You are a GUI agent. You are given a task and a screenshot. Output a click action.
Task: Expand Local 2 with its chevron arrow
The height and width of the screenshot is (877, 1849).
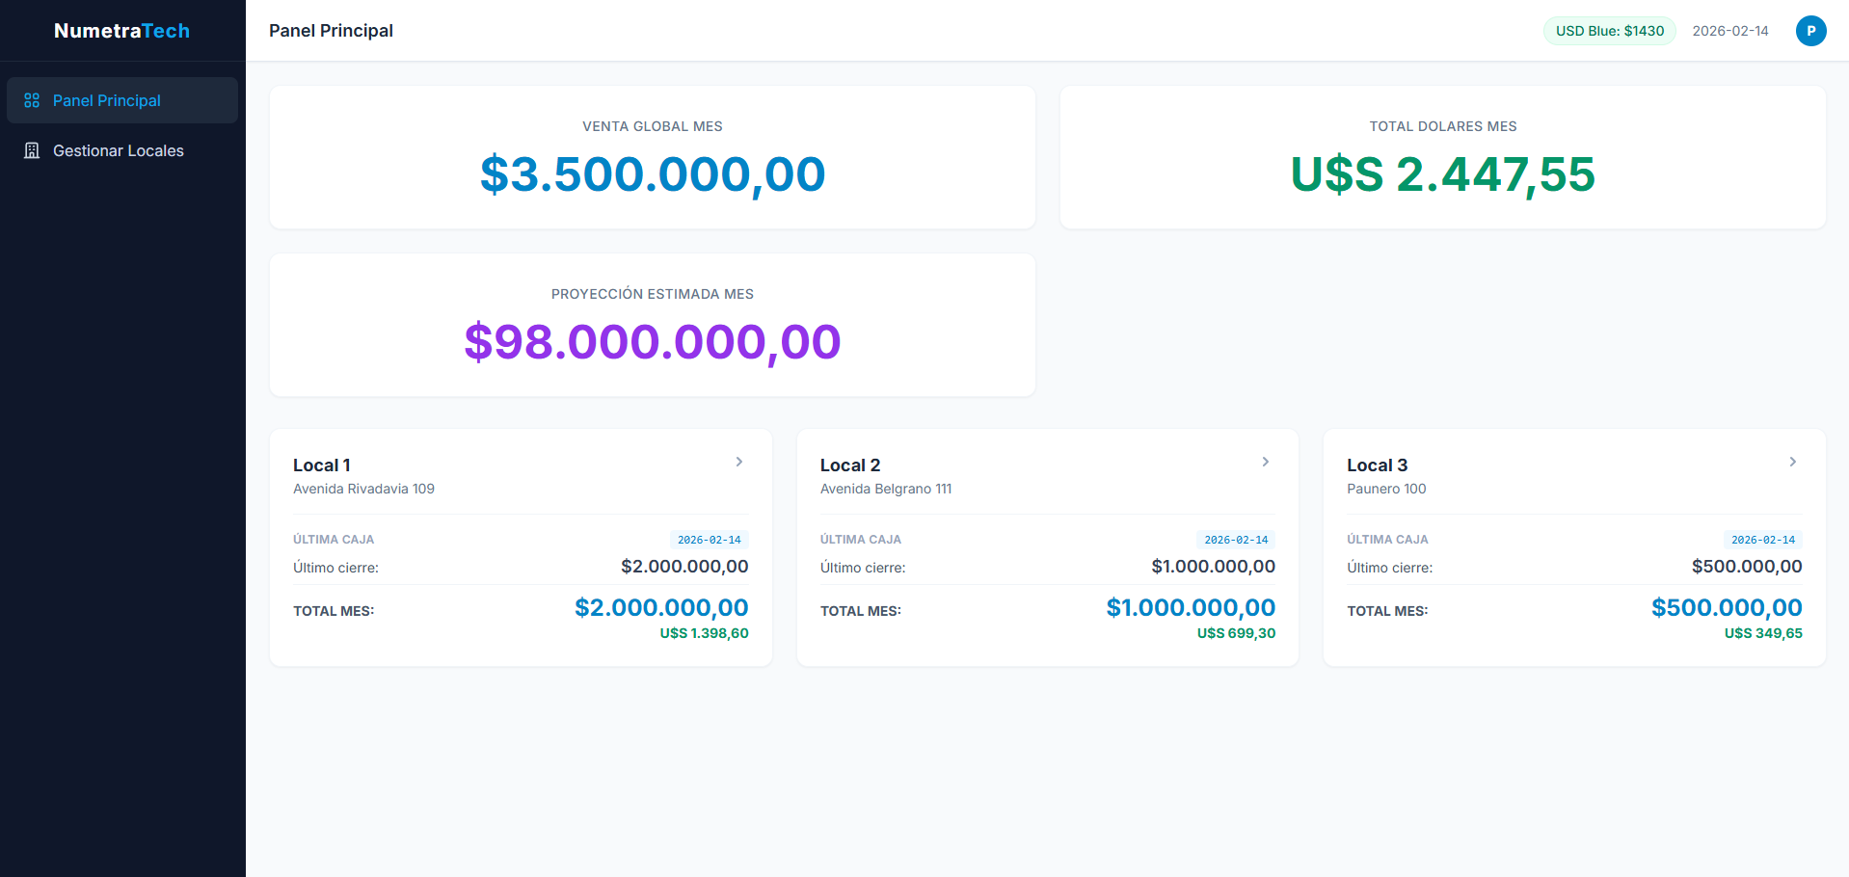pyautogui.click(x=1266, y=462)
